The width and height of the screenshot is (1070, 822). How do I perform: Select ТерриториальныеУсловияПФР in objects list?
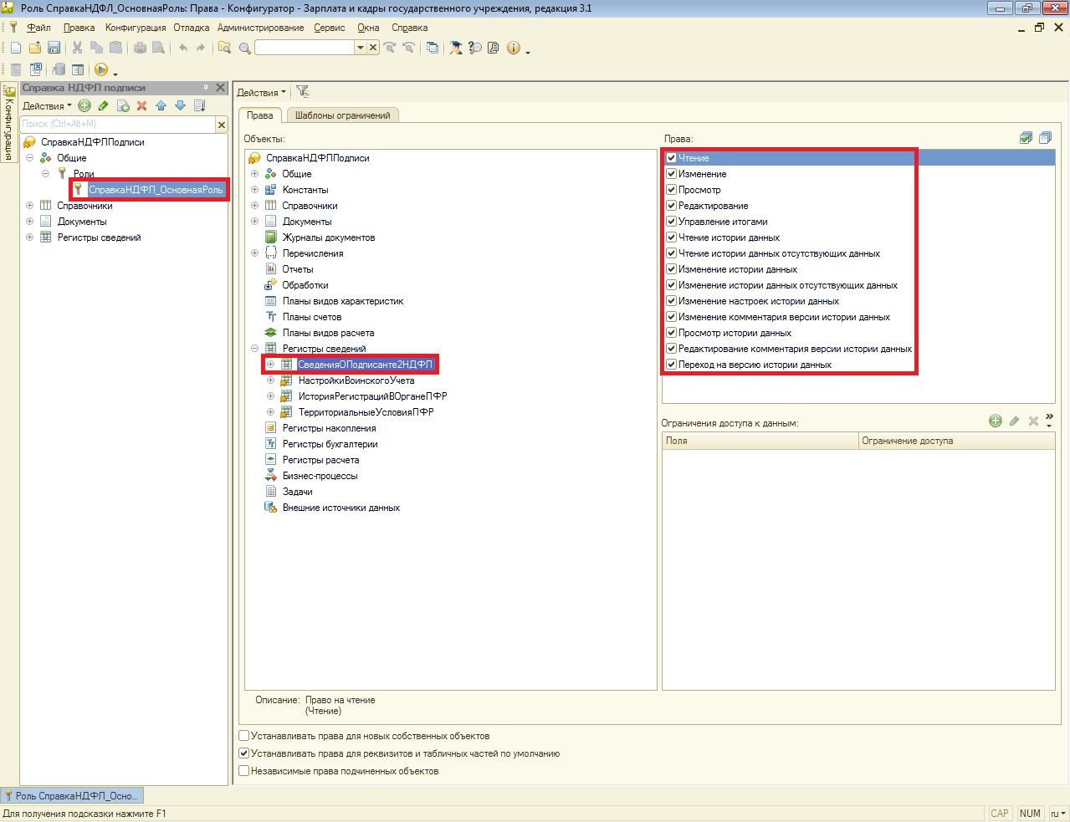[366, 412]
